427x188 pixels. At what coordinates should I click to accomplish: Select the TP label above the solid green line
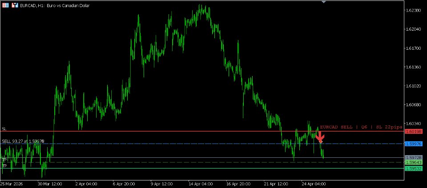pos(4,166)
